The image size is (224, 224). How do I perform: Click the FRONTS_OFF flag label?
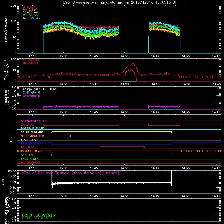point(30,159)
